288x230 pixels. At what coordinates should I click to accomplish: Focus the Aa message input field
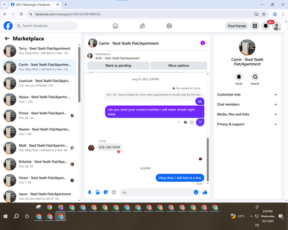click(x=157, y=192)
